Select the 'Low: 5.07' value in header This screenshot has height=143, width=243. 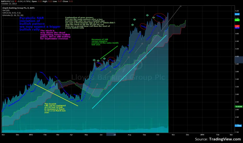pos(57,1)
